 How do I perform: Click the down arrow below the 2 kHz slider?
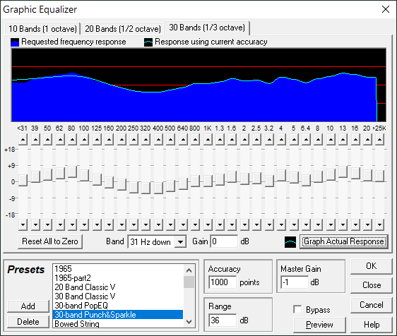click(244, 224)
